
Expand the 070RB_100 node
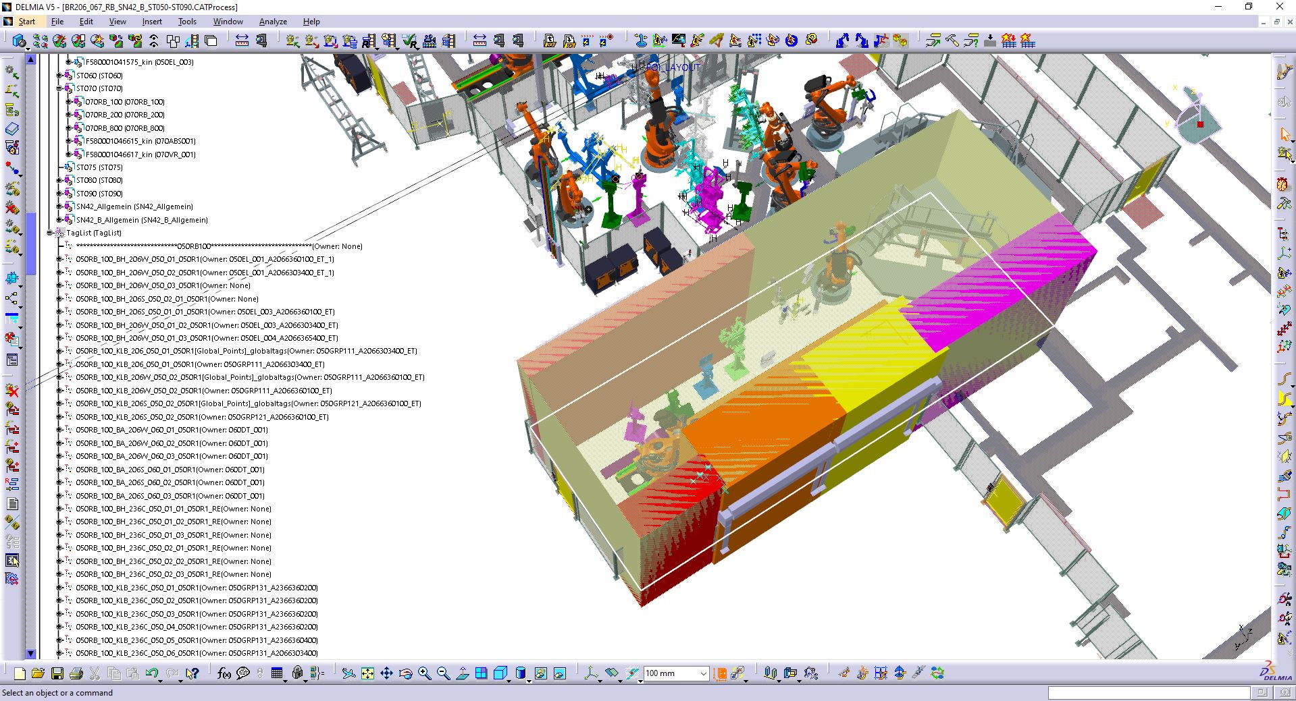coord(68,102)
